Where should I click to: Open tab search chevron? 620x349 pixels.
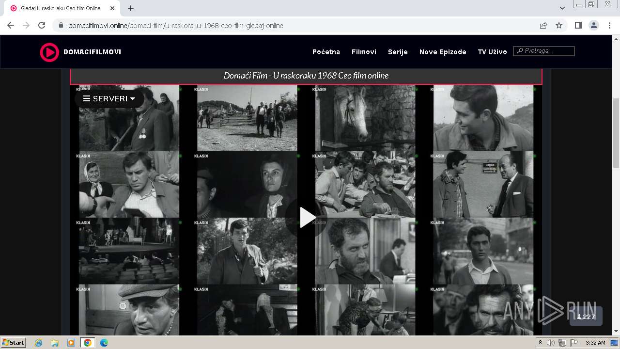(562, 8)
